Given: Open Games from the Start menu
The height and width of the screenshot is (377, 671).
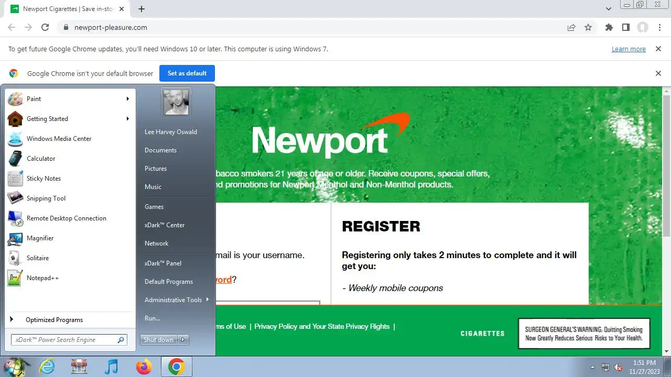Looking at the screenshot, I should point(154,207).
